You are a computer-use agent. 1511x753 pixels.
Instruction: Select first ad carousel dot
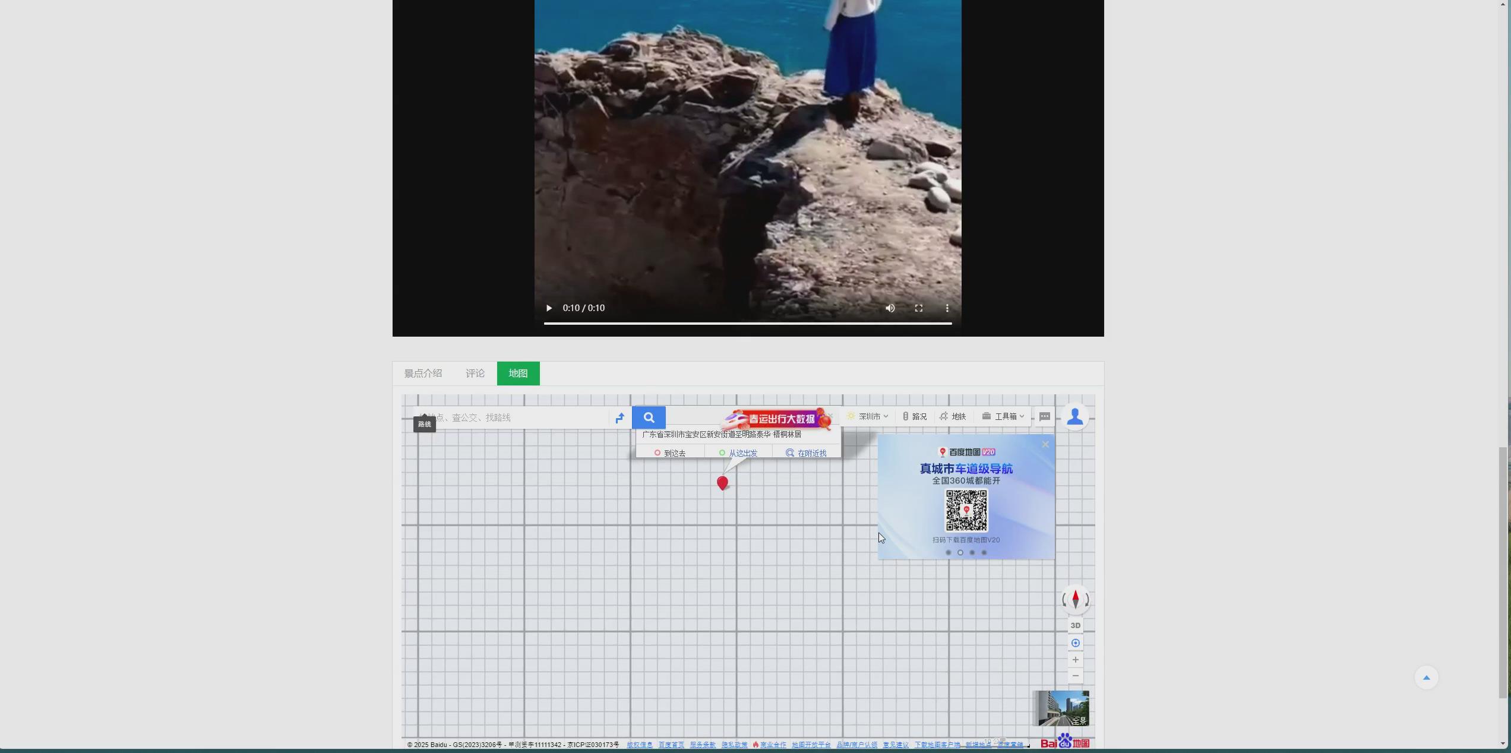coord(949,552)
